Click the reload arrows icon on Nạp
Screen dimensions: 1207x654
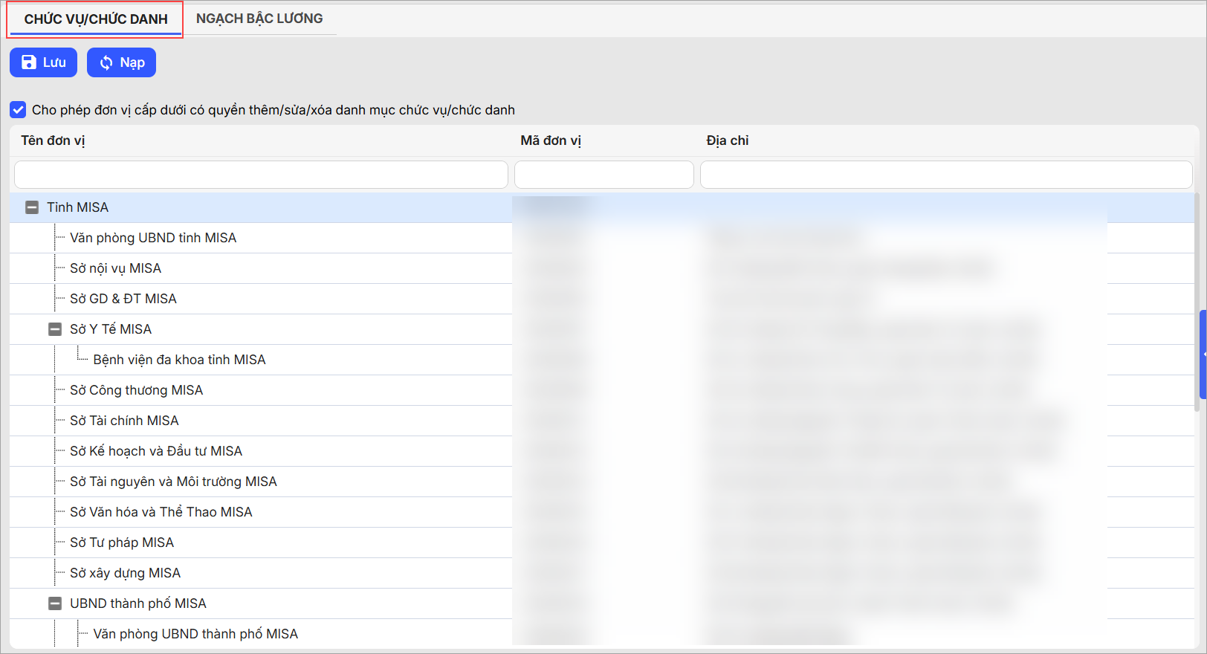106,62
